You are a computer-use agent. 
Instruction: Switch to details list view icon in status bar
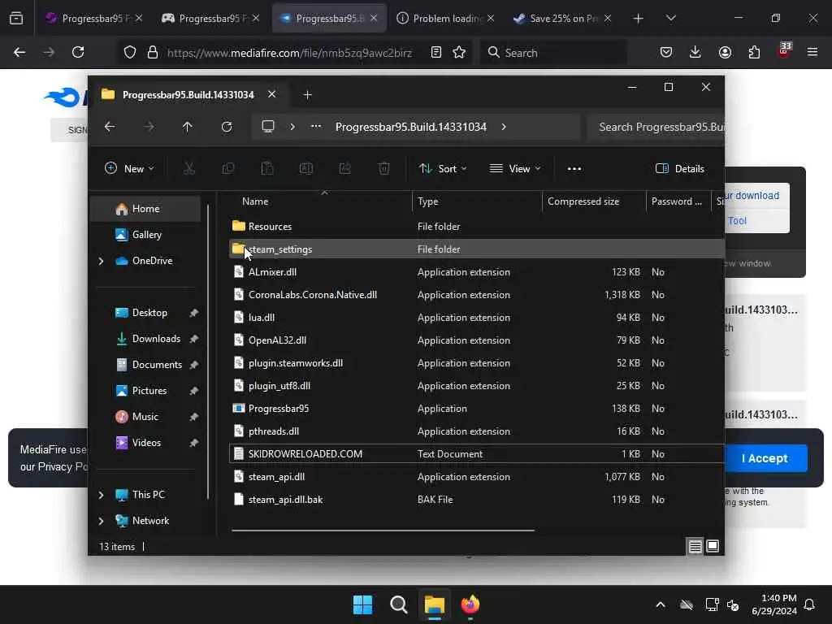click(x=695, y=547)
